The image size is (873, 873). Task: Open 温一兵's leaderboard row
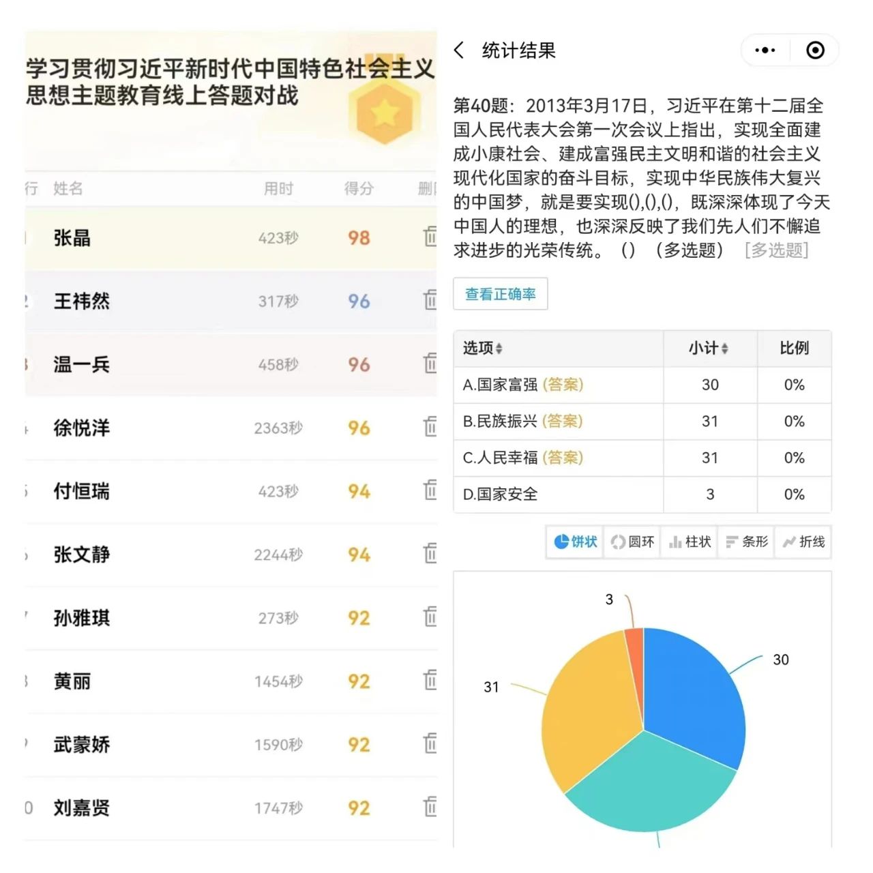205,364
